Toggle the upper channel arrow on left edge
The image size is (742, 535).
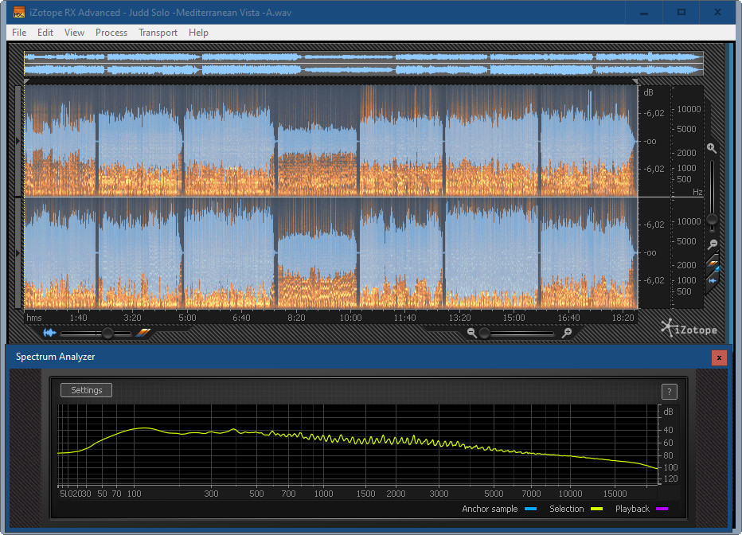[x=19, y=141]
